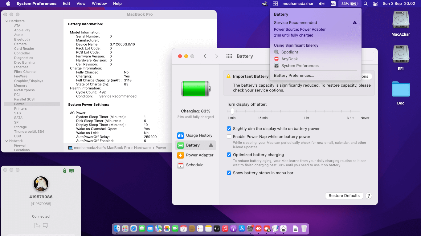The width and height of the screenshot is (421, 236).
Task: Enable Power Nap while on battery power
Action: (229, 136)
